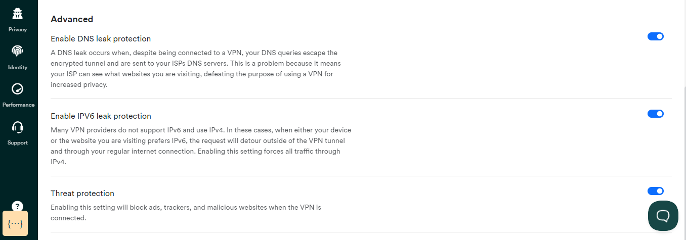Open help via the question mark icon
This screenshot has height=240, width=686.
pos(17,206)
